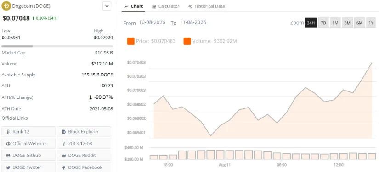This screenshot has height=172, width=379.
Task: Click the clock icon on Historical Data tab
Action: pos(191,7)
